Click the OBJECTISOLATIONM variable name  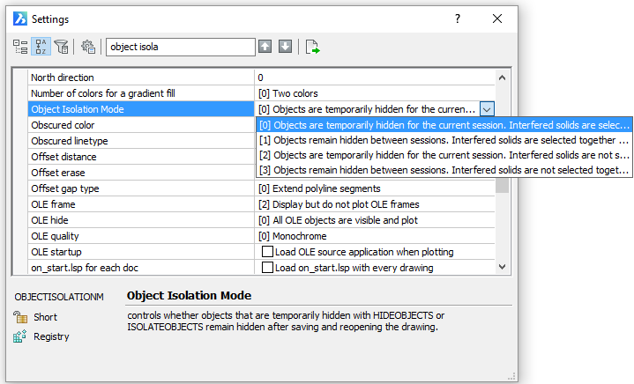coord(59,297)
